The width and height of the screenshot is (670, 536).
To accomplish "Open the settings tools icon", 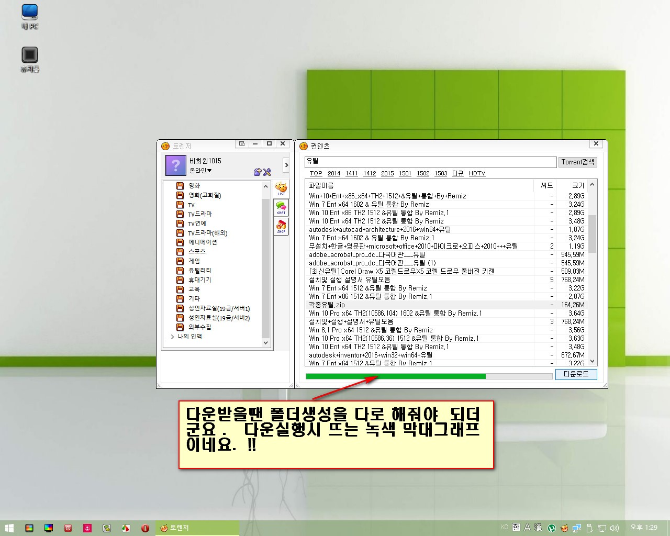I will tap(267, 172).
